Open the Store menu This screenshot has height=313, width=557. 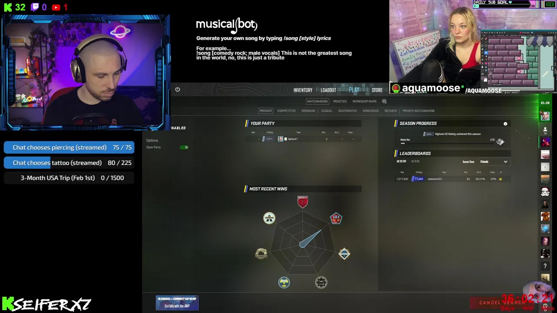tap(377, 90)
